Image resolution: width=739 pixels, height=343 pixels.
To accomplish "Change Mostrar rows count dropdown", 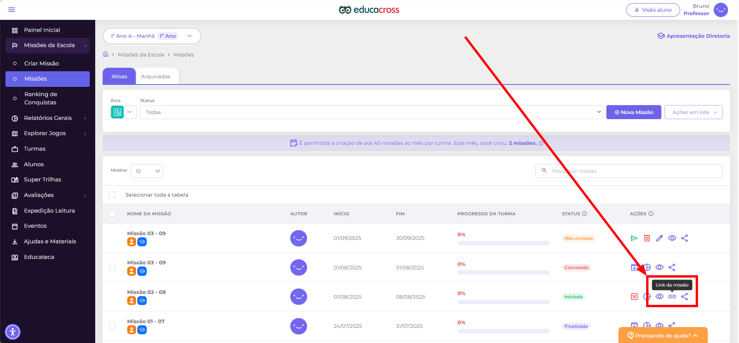I will (x=147, y=171).
